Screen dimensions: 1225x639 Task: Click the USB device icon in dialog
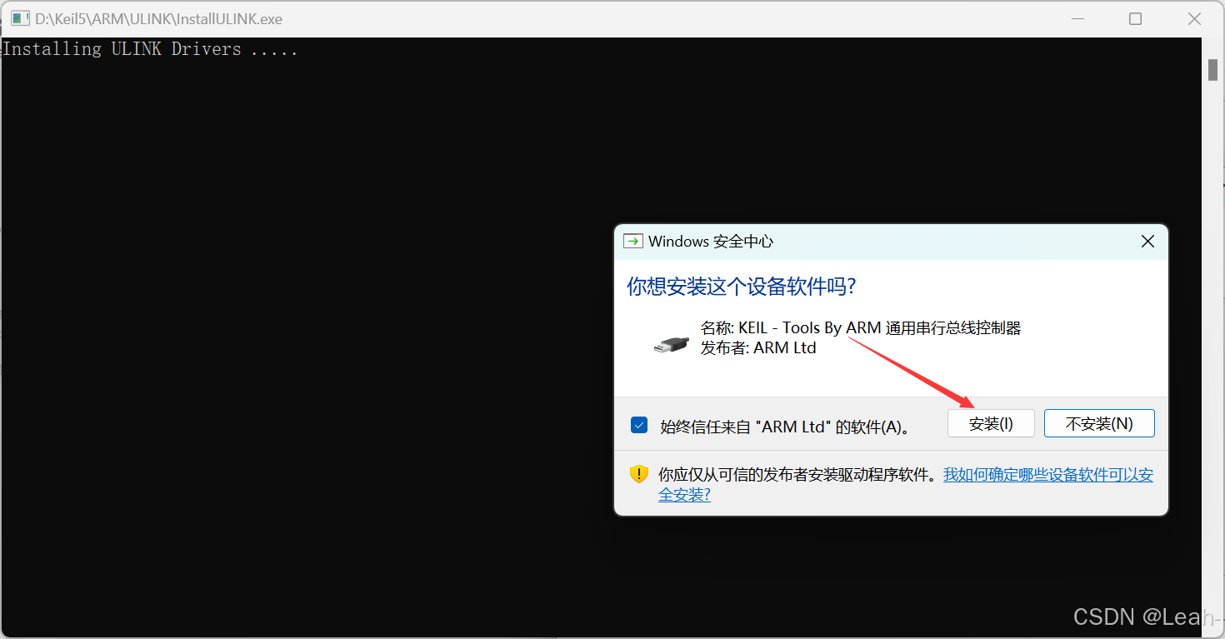pos(672,345)
